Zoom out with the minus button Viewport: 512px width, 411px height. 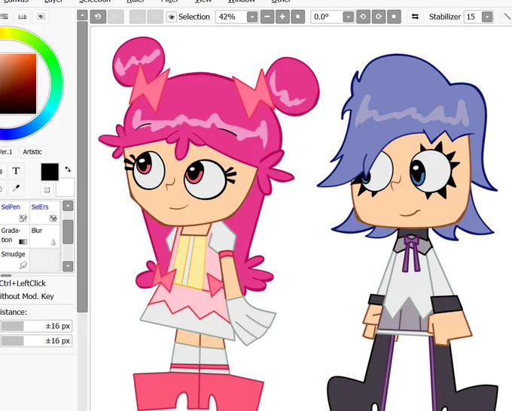[267, 17]
